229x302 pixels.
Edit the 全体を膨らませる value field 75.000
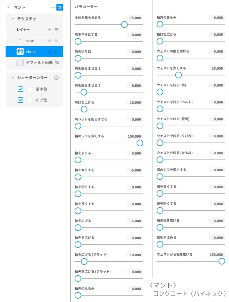[135, 18]
